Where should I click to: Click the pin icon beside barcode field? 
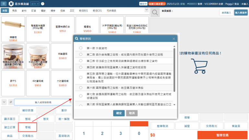point(11,102)
